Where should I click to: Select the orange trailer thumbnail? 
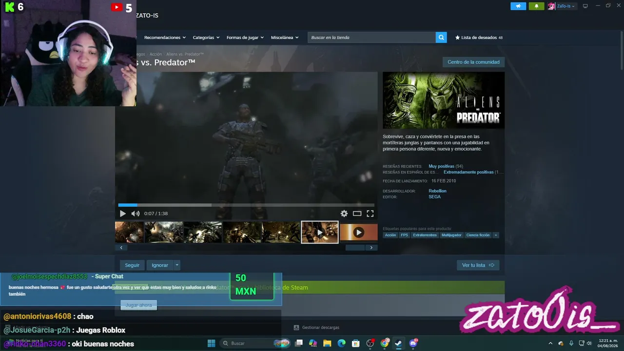(x=359, y=232)
